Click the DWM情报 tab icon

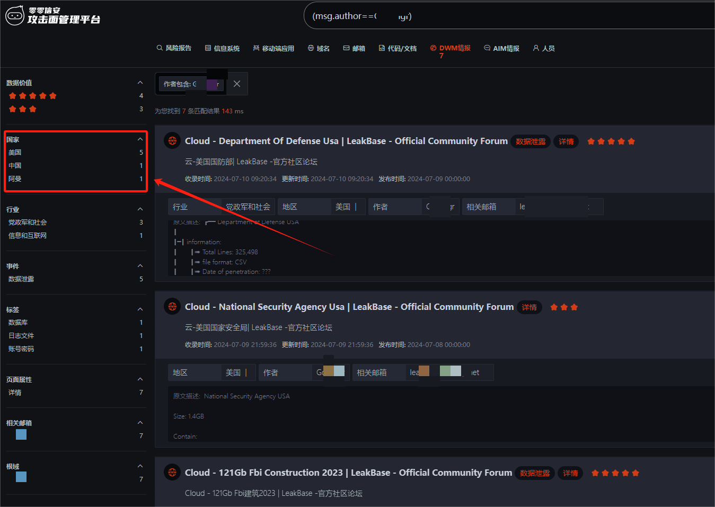click(x=434, y=48)
